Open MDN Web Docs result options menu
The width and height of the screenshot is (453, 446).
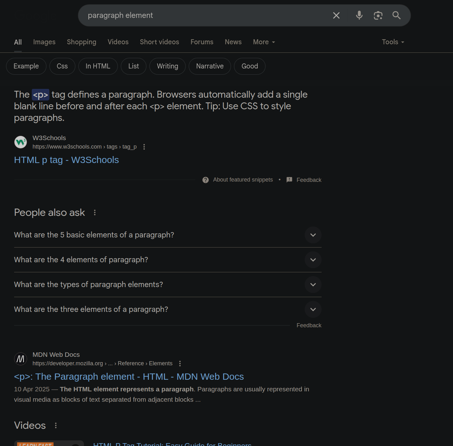(180, 363)
